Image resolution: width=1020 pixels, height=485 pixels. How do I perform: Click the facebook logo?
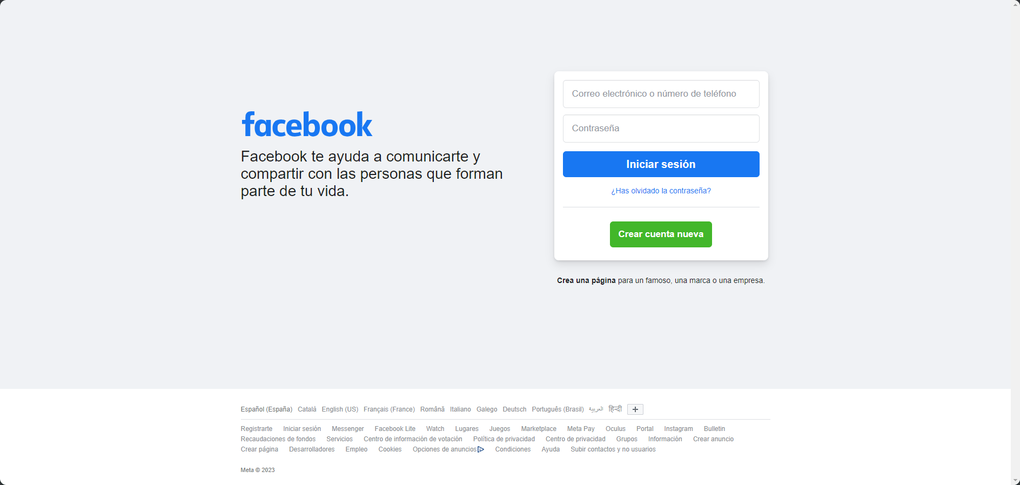[x=307, y=125]
